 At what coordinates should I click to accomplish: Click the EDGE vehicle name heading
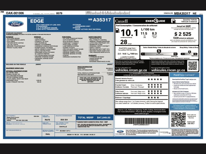[37, 21]
